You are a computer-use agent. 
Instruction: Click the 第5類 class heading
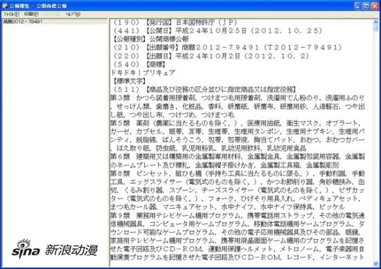click(120, 123)
